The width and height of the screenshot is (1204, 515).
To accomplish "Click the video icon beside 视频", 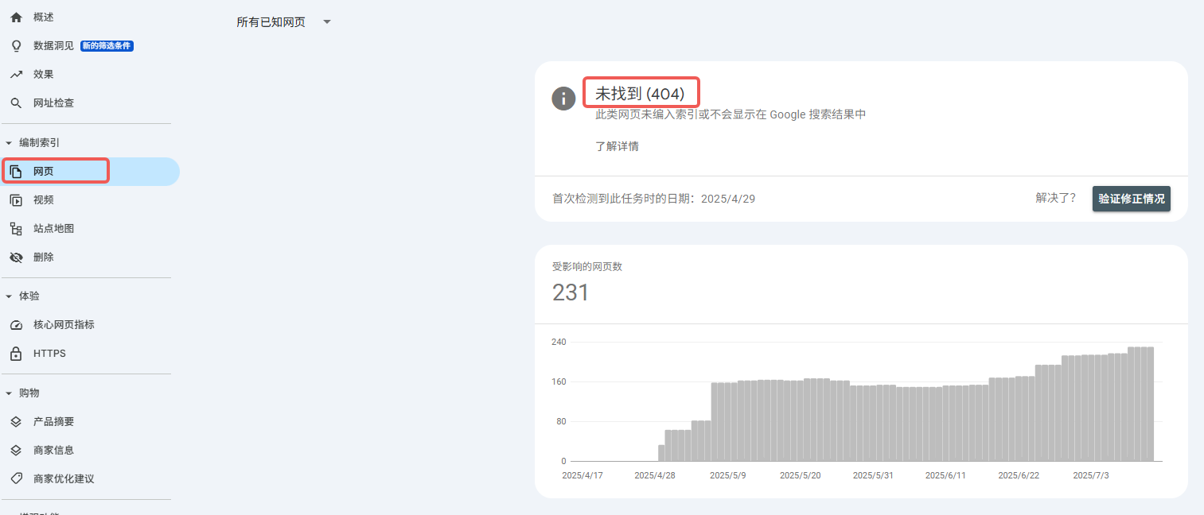I will [16, 200].
